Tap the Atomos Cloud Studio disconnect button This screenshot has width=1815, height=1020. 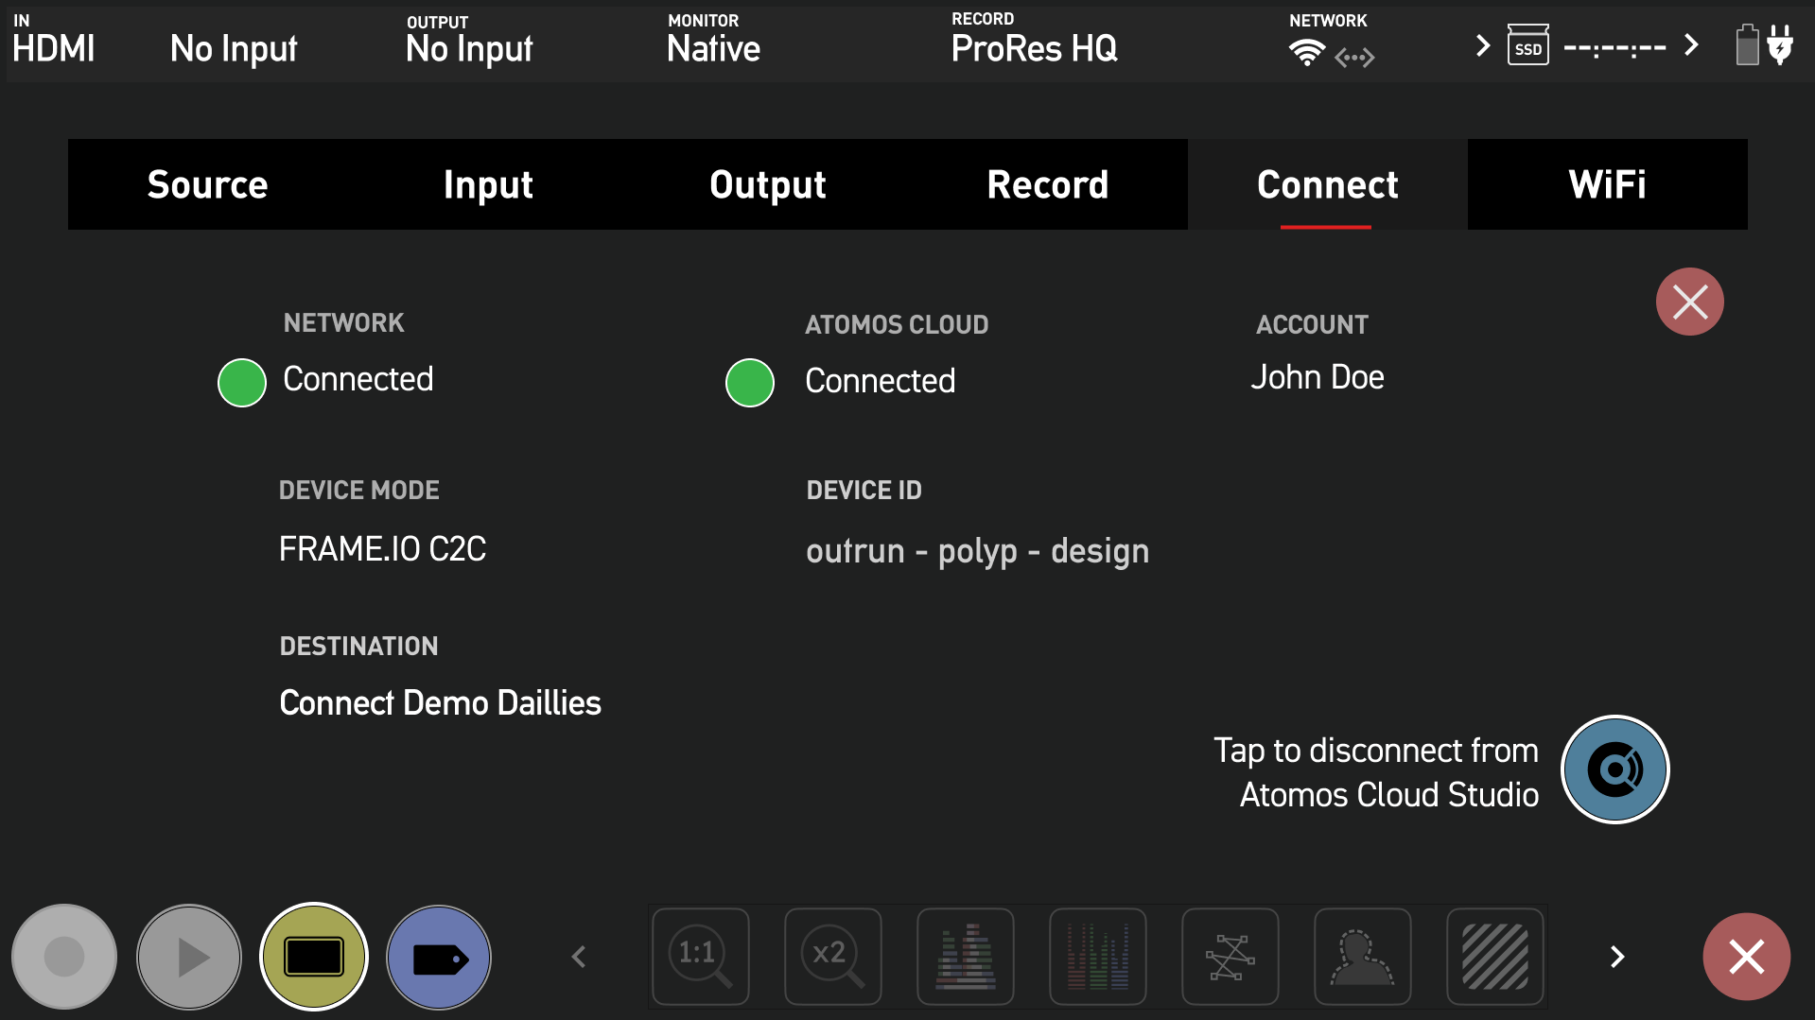point(1614,769)
